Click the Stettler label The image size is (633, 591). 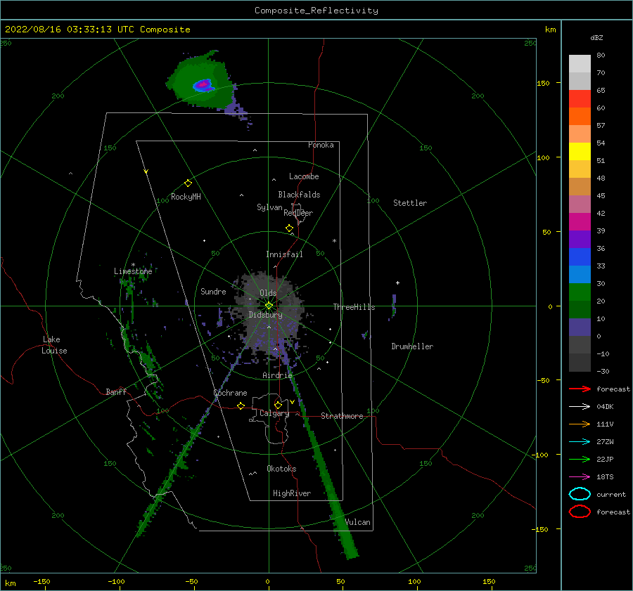pyautogui.click(x=410, y=203)
